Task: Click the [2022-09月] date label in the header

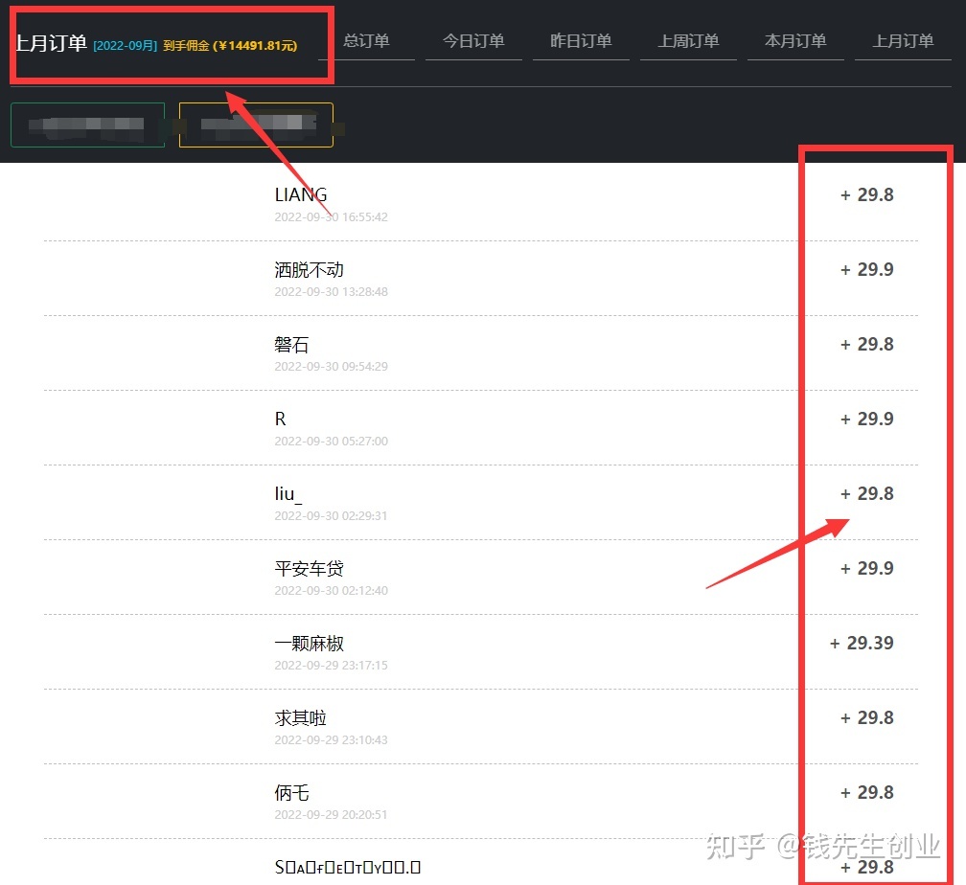Action: [125, 46]
